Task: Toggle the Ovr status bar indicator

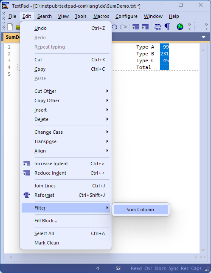Action: point(148,268)
